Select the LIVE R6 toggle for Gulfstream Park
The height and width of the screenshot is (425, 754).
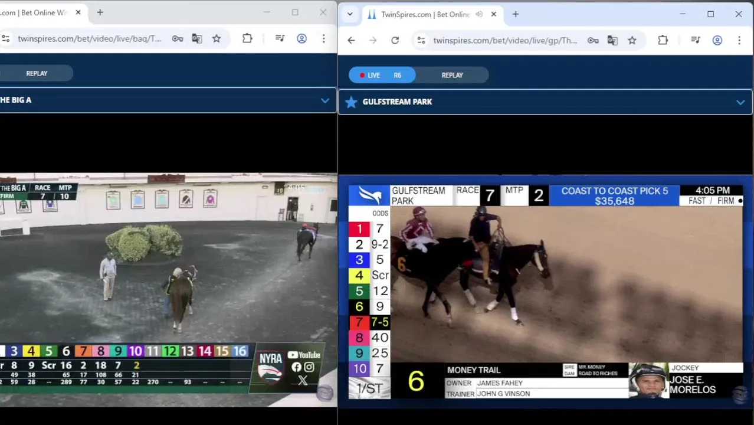coord(382,75)
